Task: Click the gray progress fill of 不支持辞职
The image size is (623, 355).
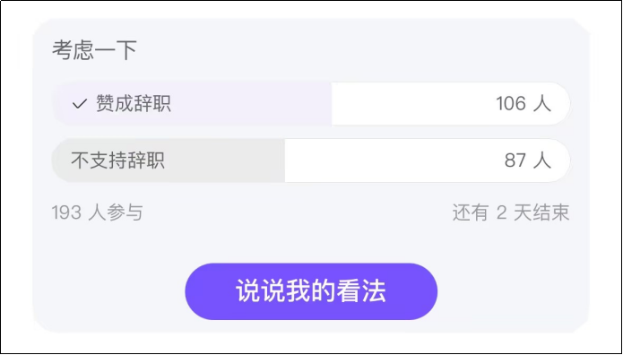Action: (168, 160)
